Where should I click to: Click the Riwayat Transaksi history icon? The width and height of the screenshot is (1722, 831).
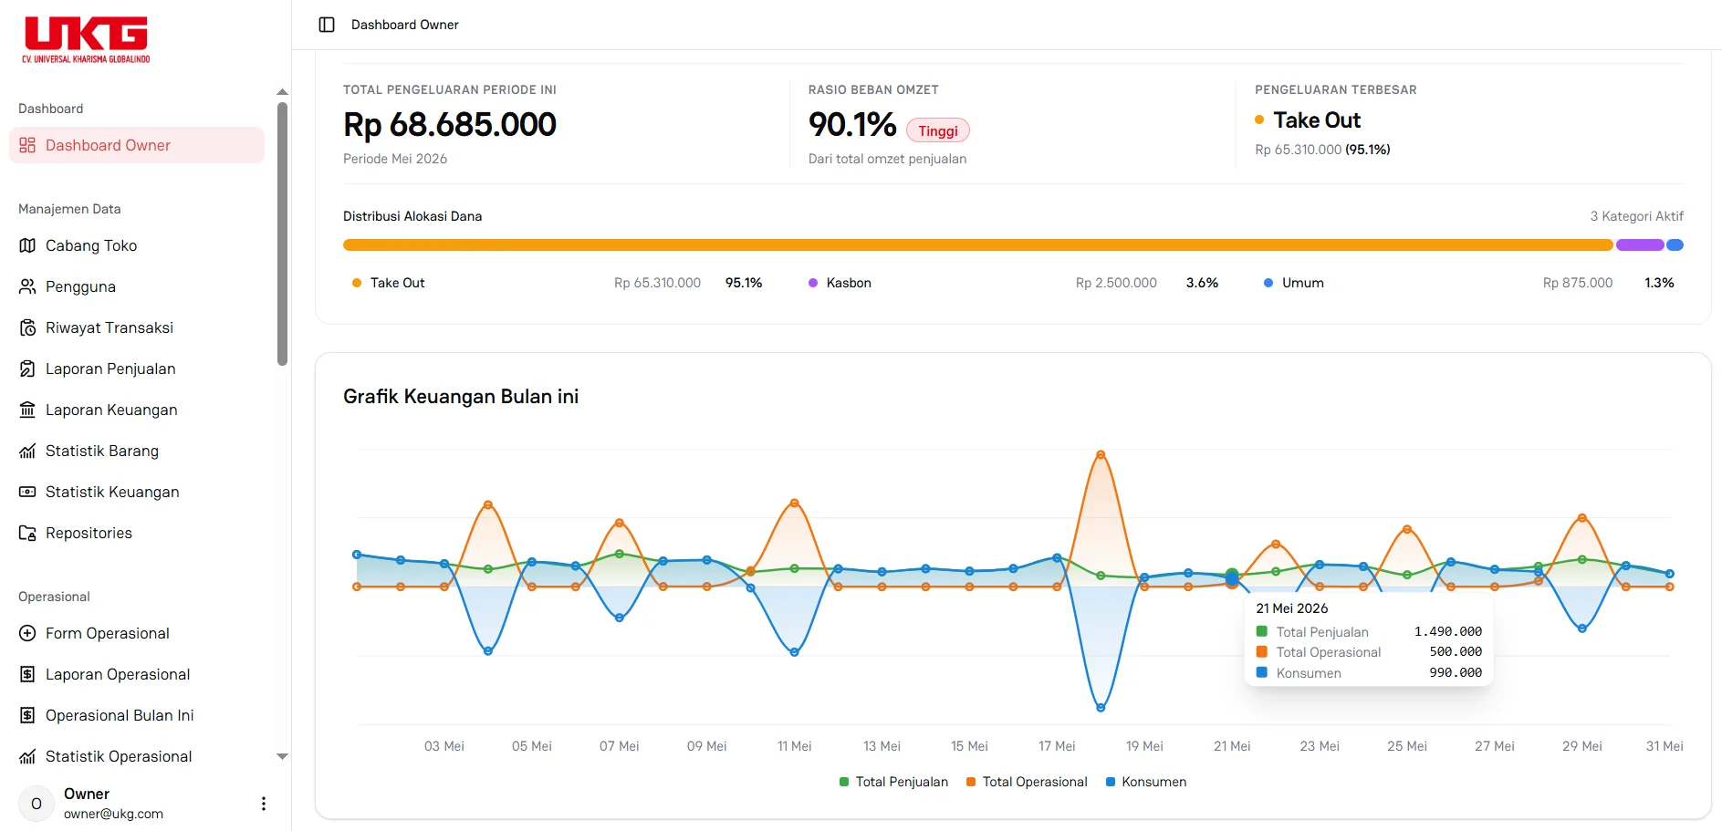click(x=27, y=327)
